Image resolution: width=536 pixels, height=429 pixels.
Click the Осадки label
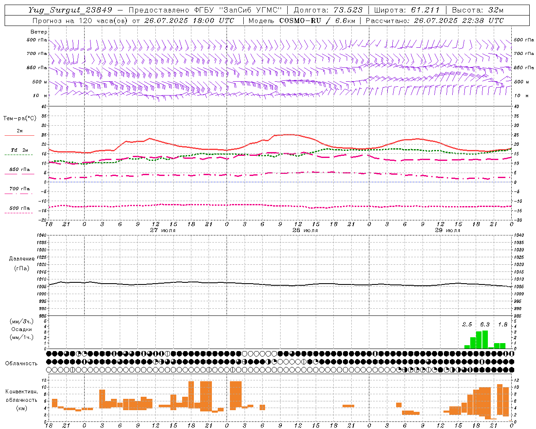click(22, 329)
